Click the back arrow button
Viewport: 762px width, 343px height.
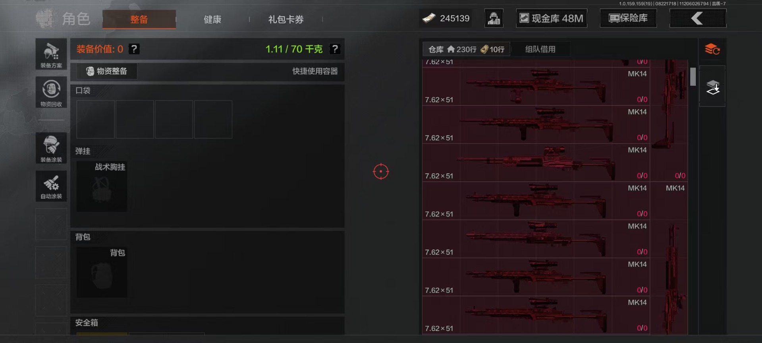pos(698,18)
